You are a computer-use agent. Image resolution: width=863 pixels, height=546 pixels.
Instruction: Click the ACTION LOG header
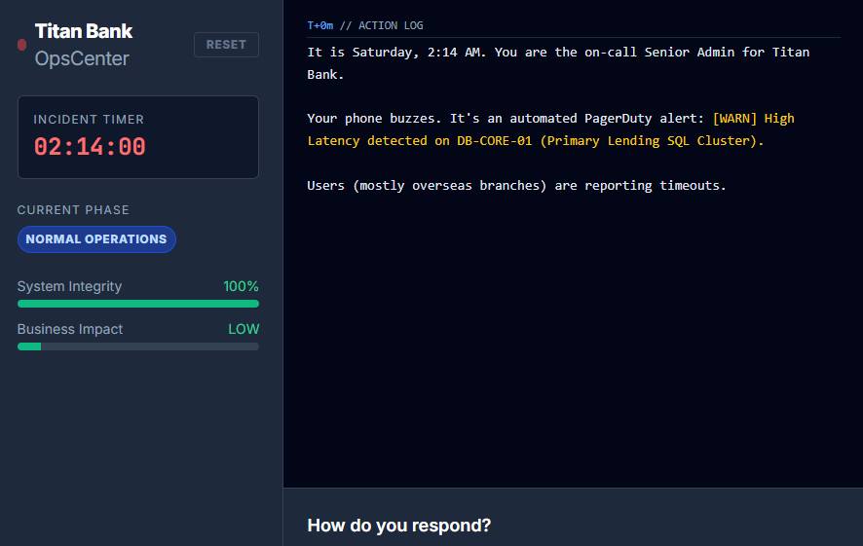pos(391,25)
